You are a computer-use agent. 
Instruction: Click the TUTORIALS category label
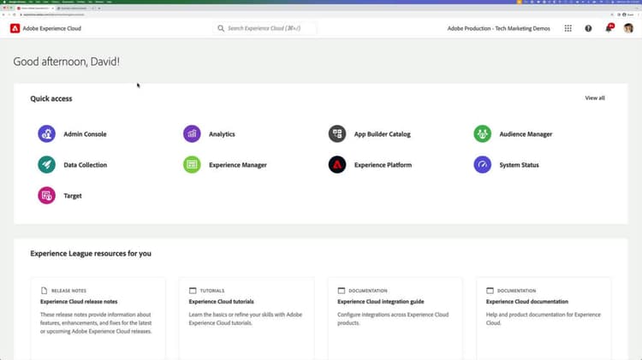[x=212, y=291]
